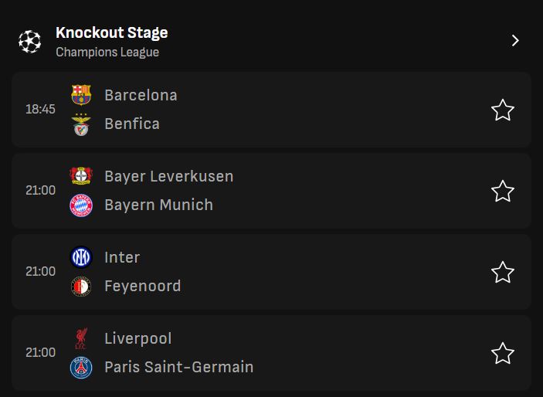Viewport: 543px width, 397px height.
Task: Open the Champions League subtitle link
Action: 107,53
